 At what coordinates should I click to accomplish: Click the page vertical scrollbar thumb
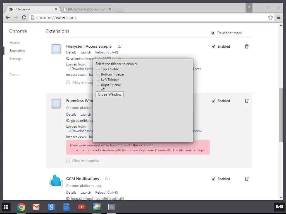[x=281, y=115]
